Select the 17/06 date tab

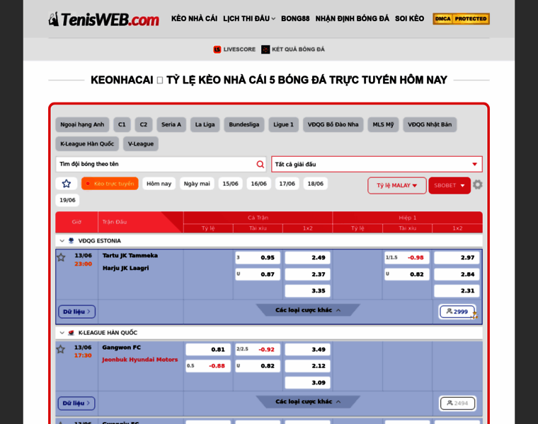pos(287,184)
